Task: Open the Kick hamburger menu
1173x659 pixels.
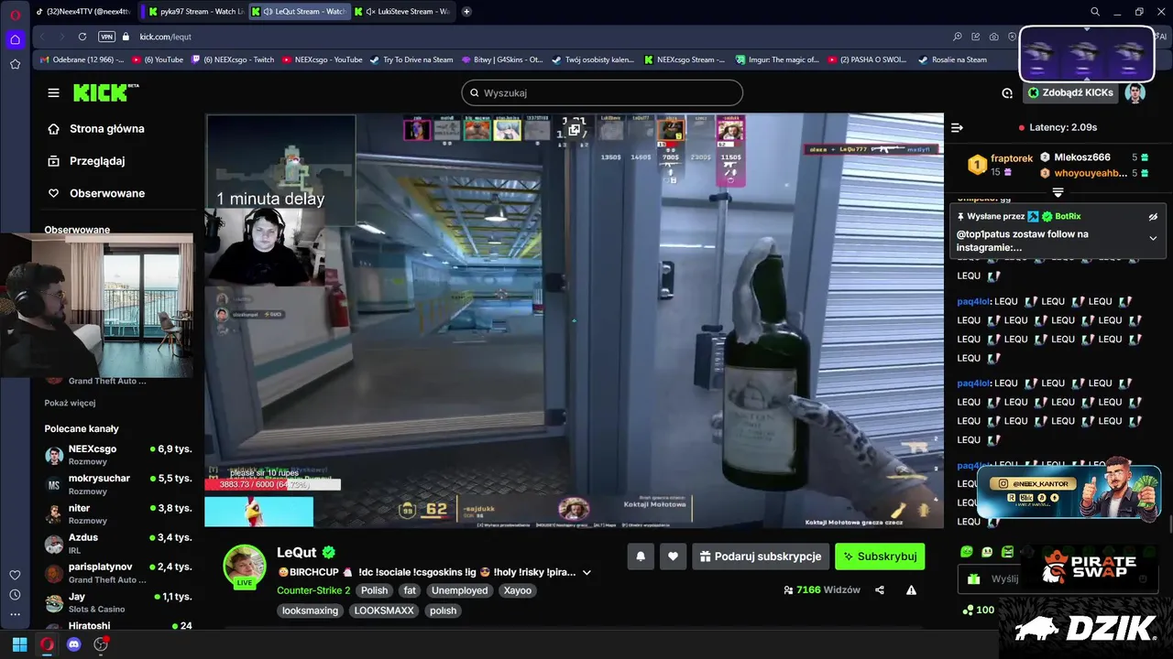Action: pyautogui.click(x=53, y=92)
